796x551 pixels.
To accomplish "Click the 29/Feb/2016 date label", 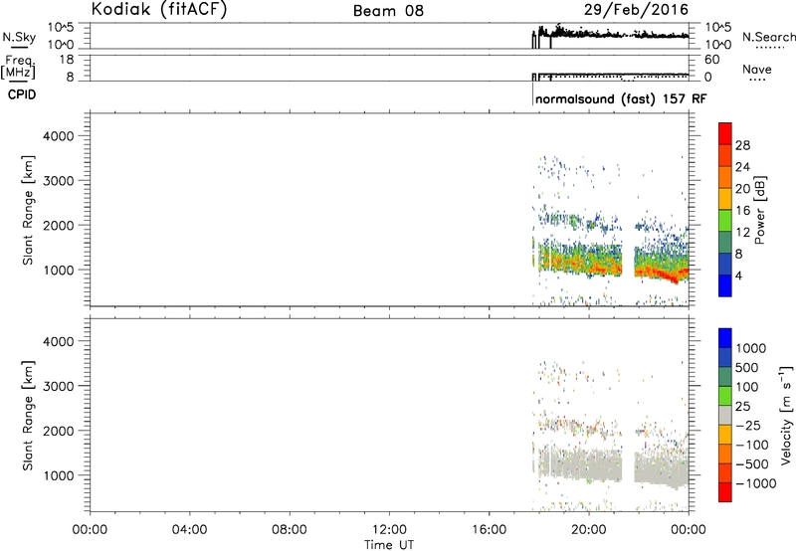I will pyautogui.click(x=636, y=10).
